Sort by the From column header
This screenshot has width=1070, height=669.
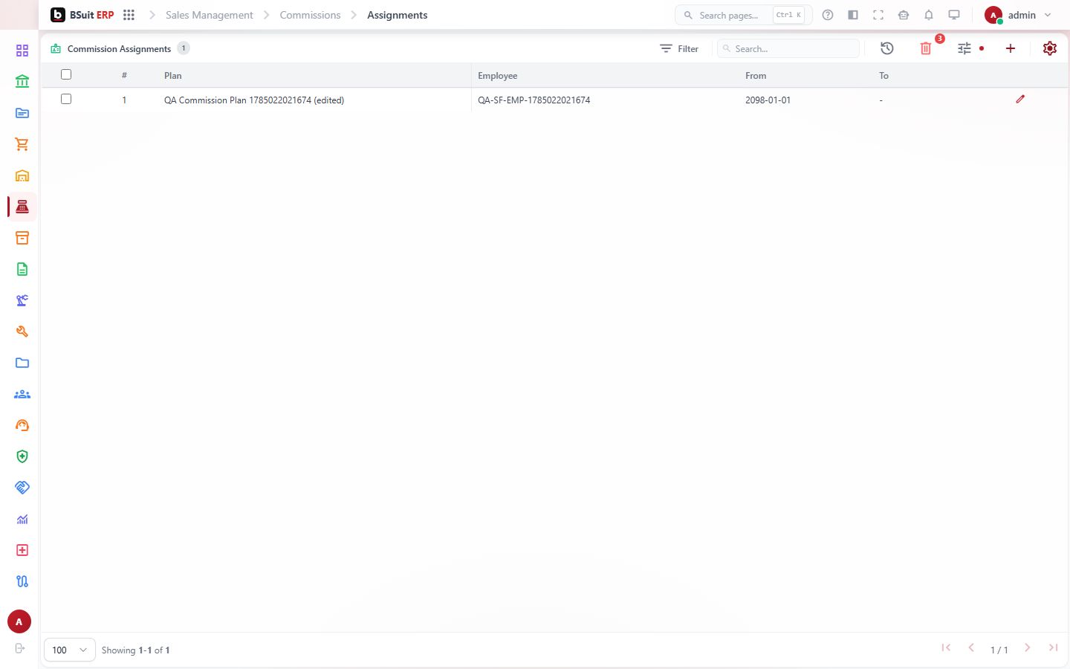click(x=756, y=76)
